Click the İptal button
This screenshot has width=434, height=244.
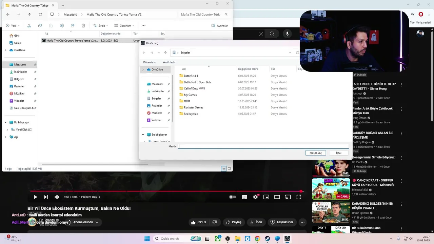click(x=339, y=153)
